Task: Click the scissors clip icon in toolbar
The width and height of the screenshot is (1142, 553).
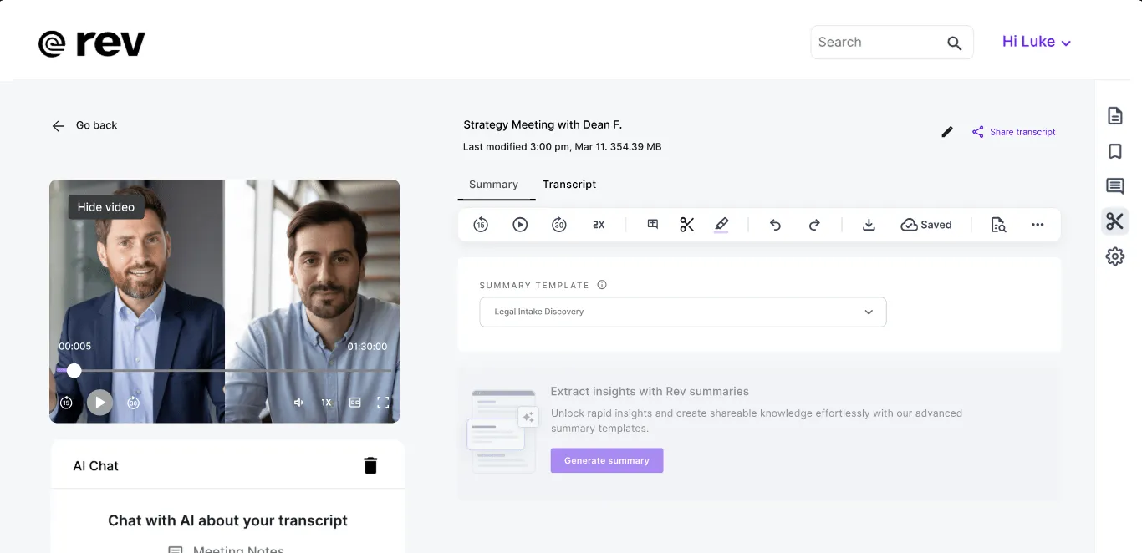Action: pos(686,224)
